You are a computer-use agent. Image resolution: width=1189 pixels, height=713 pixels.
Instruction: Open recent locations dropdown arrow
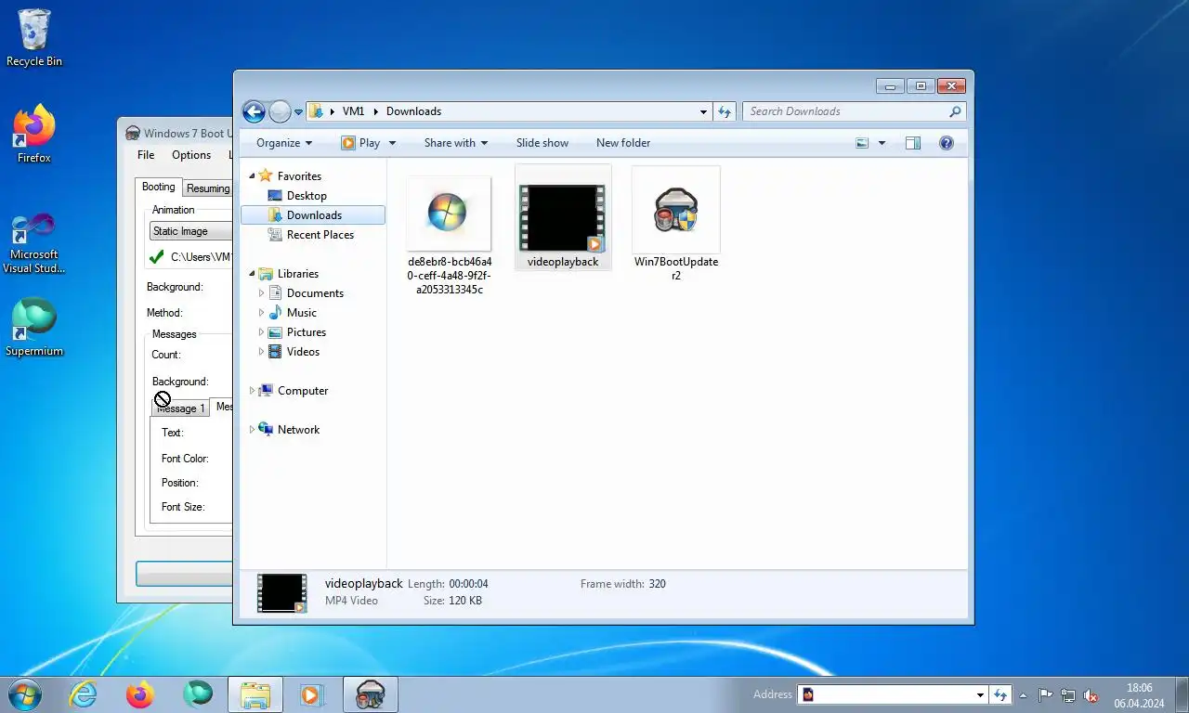click(298, 112)
